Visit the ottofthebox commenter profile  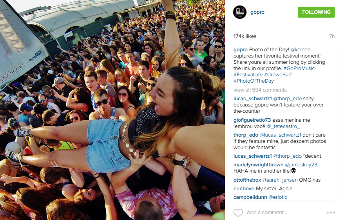point(247,180)
